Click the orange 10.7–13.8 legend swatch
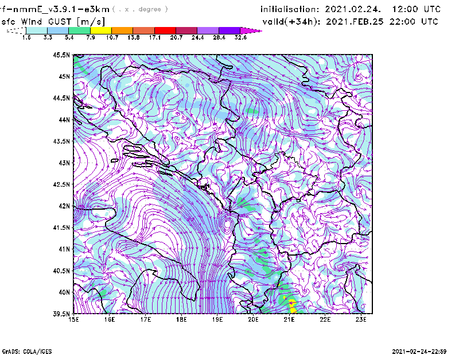The height and width of the screenshot is (355, 459). (122, 30)
